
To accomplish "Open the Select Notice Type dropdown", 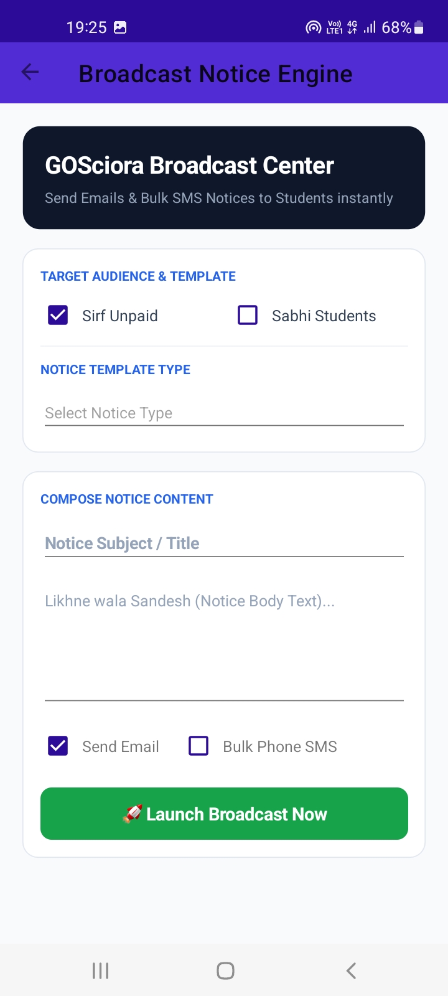I will click(224, 413).
